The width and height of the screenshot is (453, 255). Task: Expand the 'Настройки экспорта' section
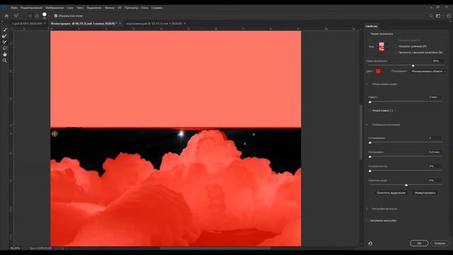(367, 208)
